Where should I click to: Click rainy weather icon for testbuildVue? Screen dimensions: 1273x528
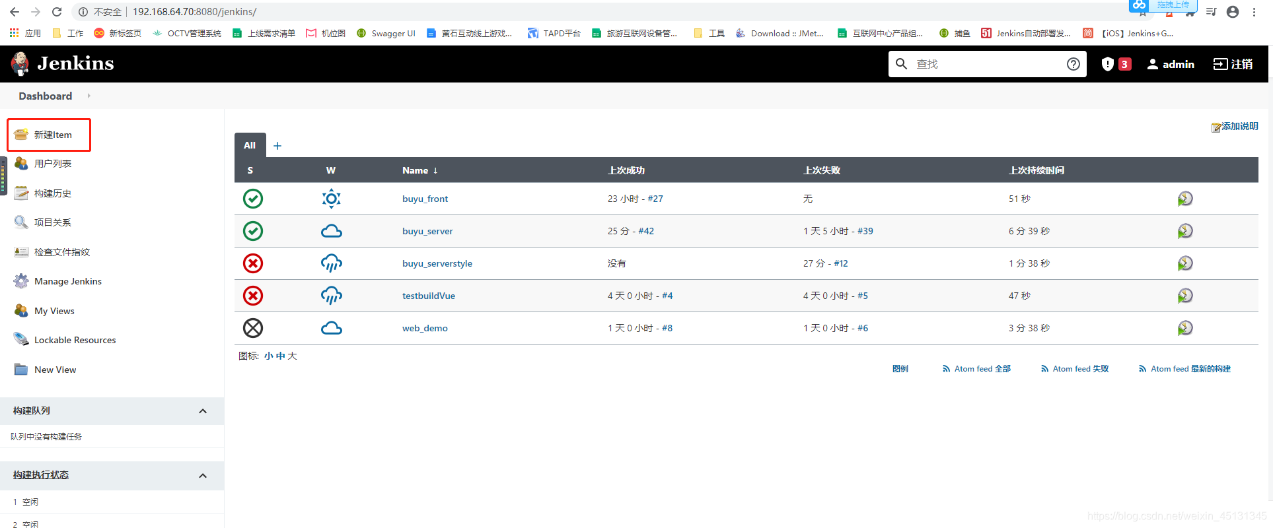332,296
